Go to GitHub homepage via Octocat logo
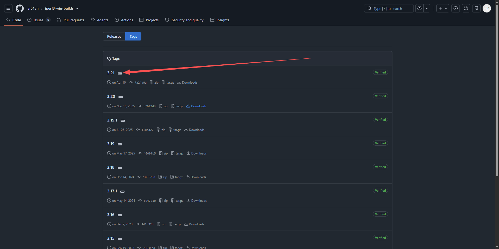This screenshot has width=499, height=249. coord(20,8)
